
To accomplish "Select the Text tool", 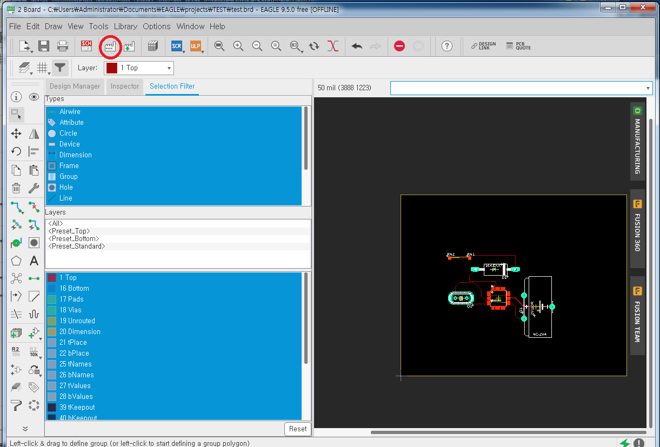I will tap(34, 261).
